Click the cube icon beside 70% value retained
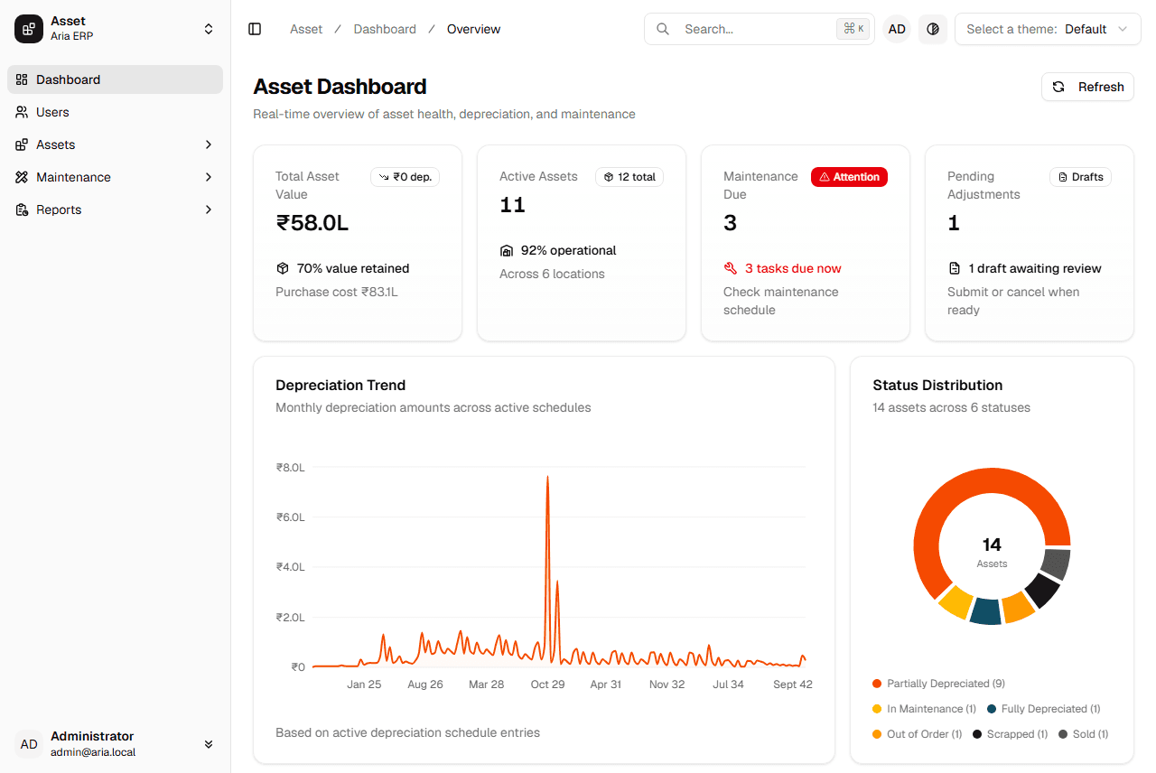This screenshot has height=773, width=1156. 283,268
